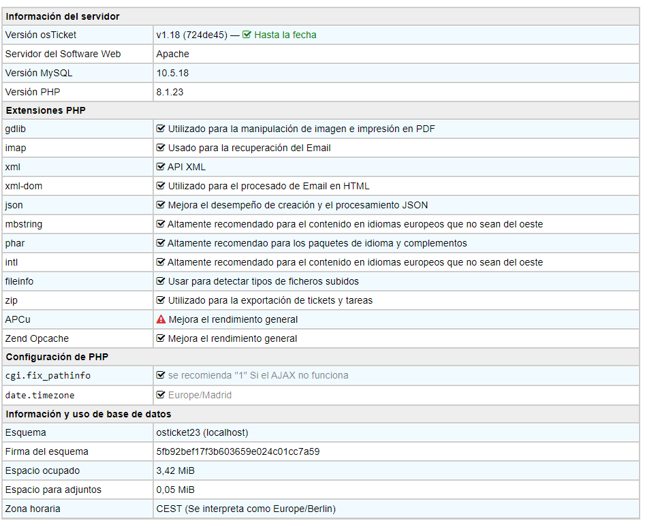This screenshot has width=645, height=527.
Task: Click the gdlib extension name
Action: pyautogui.click(x=16, y=129)
